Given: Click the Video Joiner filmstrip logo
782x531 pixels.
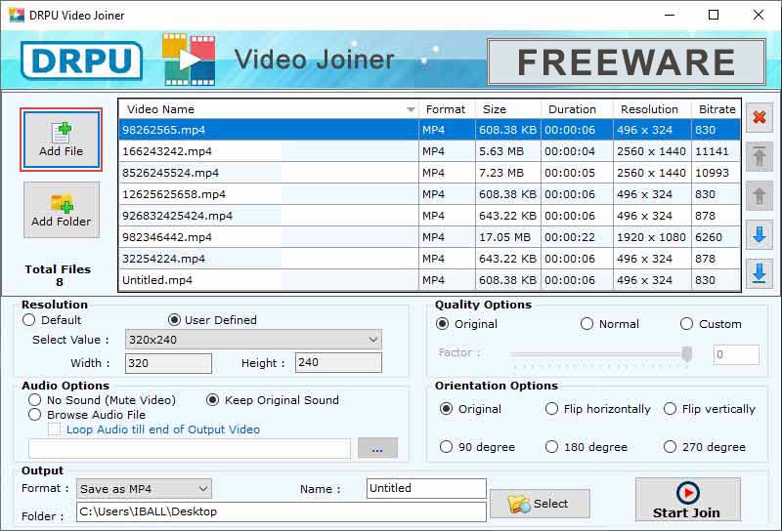Looking at the screenshot, I should (x=189, y=60).
